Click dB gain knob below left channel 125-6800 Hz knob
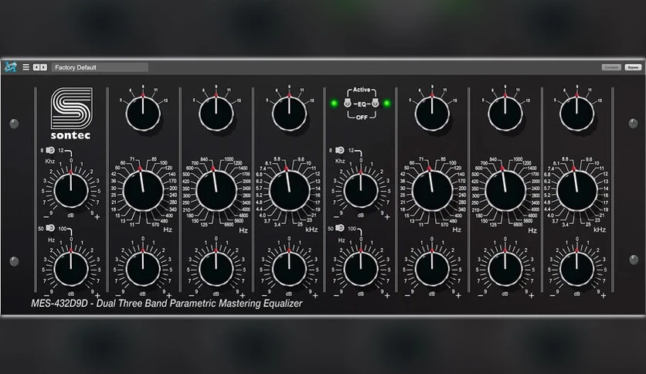Viewport: 646px width, 374px height. pyautogui.click(x=216, y=269)
